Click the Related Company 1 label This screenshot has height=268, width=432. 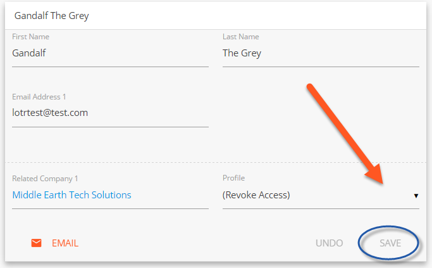(x=45, y=179)
